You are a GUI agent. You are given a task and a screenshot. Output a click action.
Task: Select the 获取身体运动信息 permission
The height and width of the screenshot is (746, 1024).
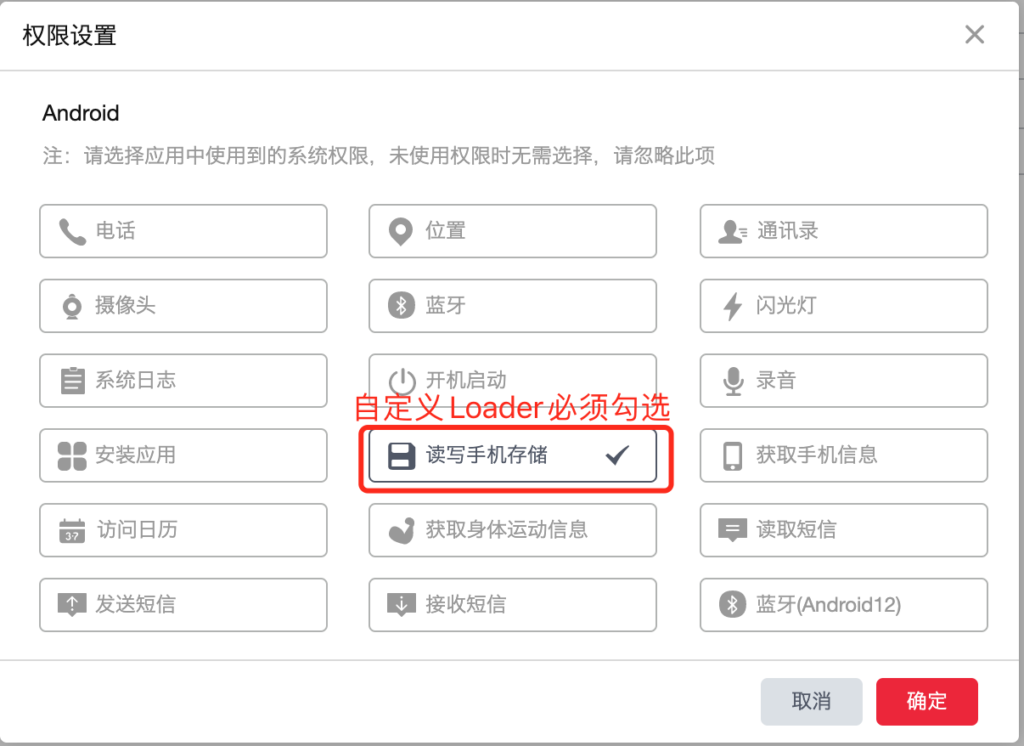pos(512,530)
